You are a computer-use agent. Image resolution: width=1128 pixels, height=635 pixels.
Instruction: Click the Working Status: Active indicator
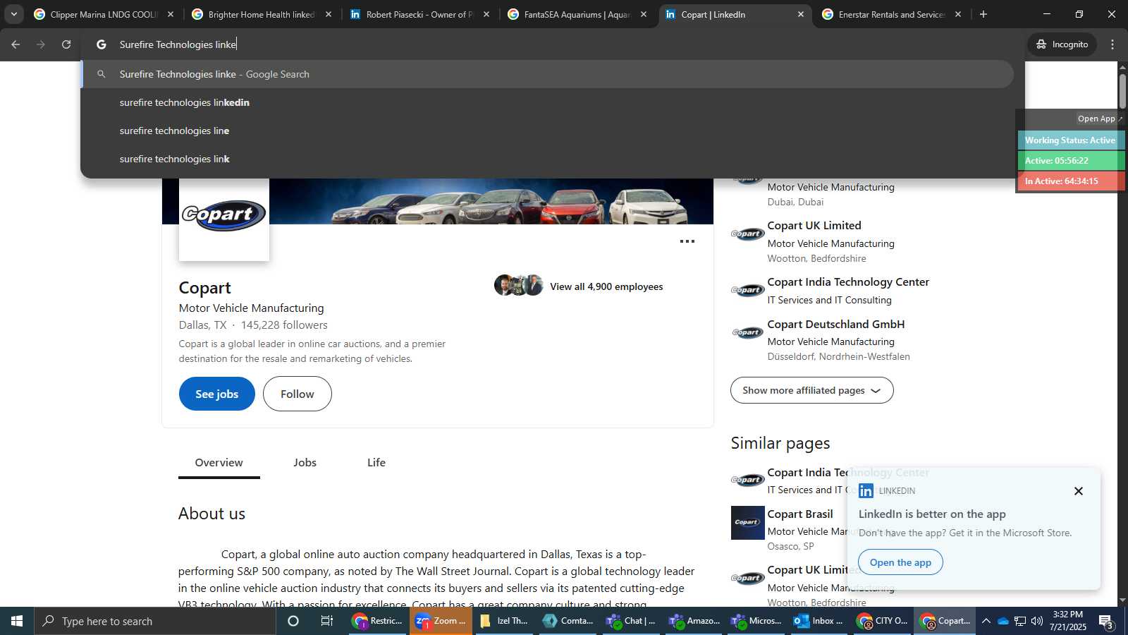click(1070, 140)
